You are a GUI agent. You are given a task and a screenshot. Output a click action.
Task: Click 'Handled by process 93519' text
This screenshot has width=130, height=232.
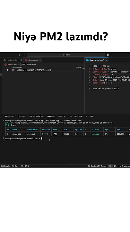click(x=106, y=89)
